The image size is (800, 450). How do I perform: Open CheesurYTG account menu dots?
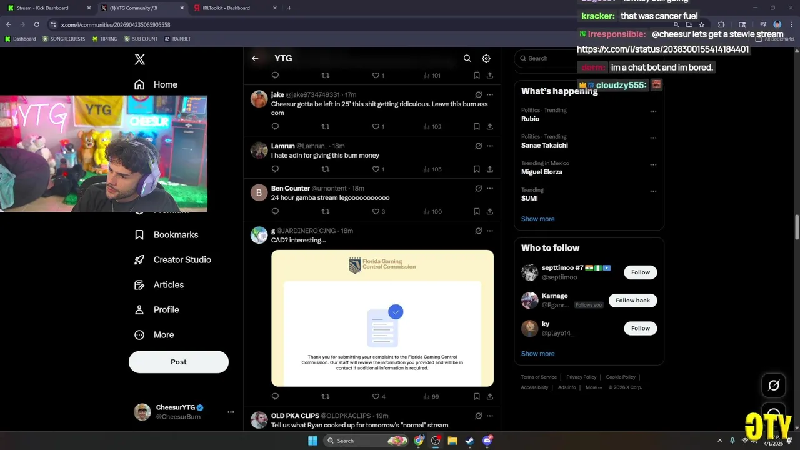(231, 412)
